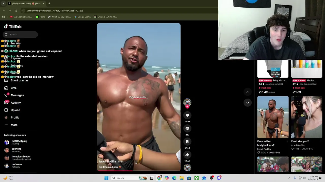Open more options for Can I kiss you?

pos(321,141)
